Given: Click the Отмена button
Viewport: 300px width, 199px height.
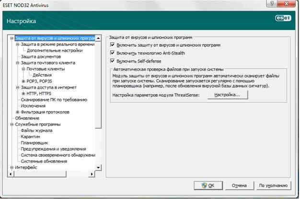Looking at the screenshot, I should tap(239, 186).
